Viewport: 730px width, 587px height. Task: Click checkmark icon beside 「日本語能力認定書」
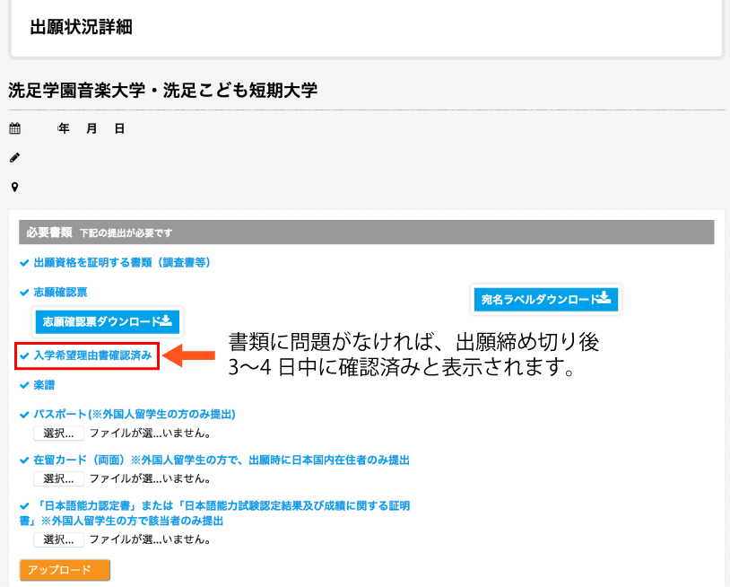(x=25, y=506)
